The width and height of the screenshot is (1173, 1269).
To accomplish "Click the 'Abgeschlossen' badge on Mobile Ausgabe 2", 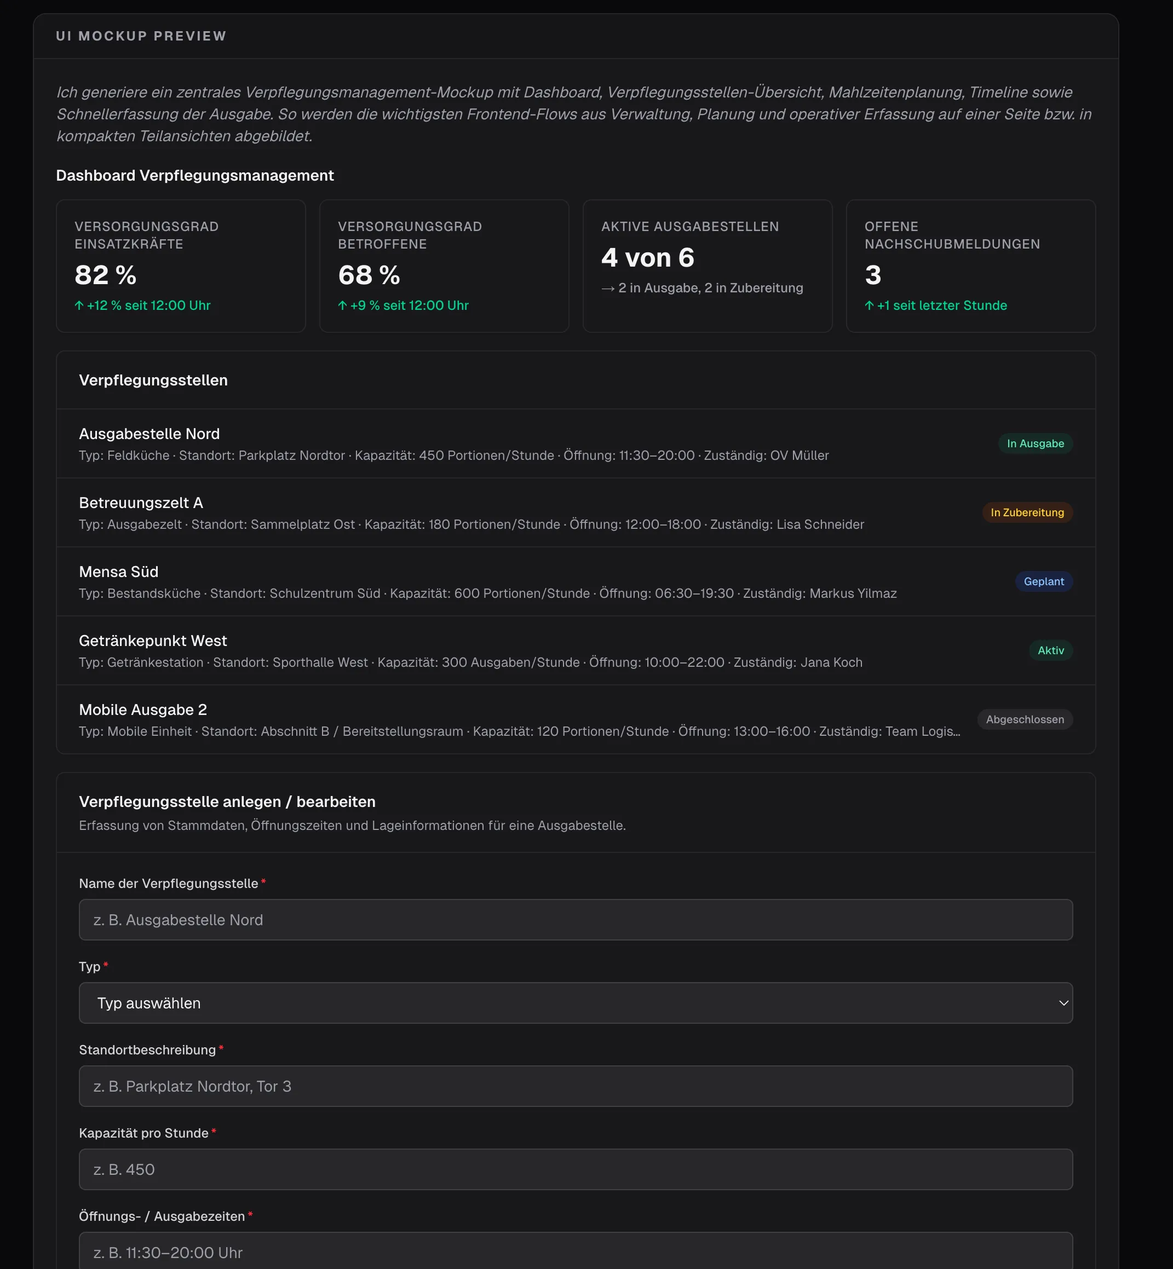I will [1025, 719].
